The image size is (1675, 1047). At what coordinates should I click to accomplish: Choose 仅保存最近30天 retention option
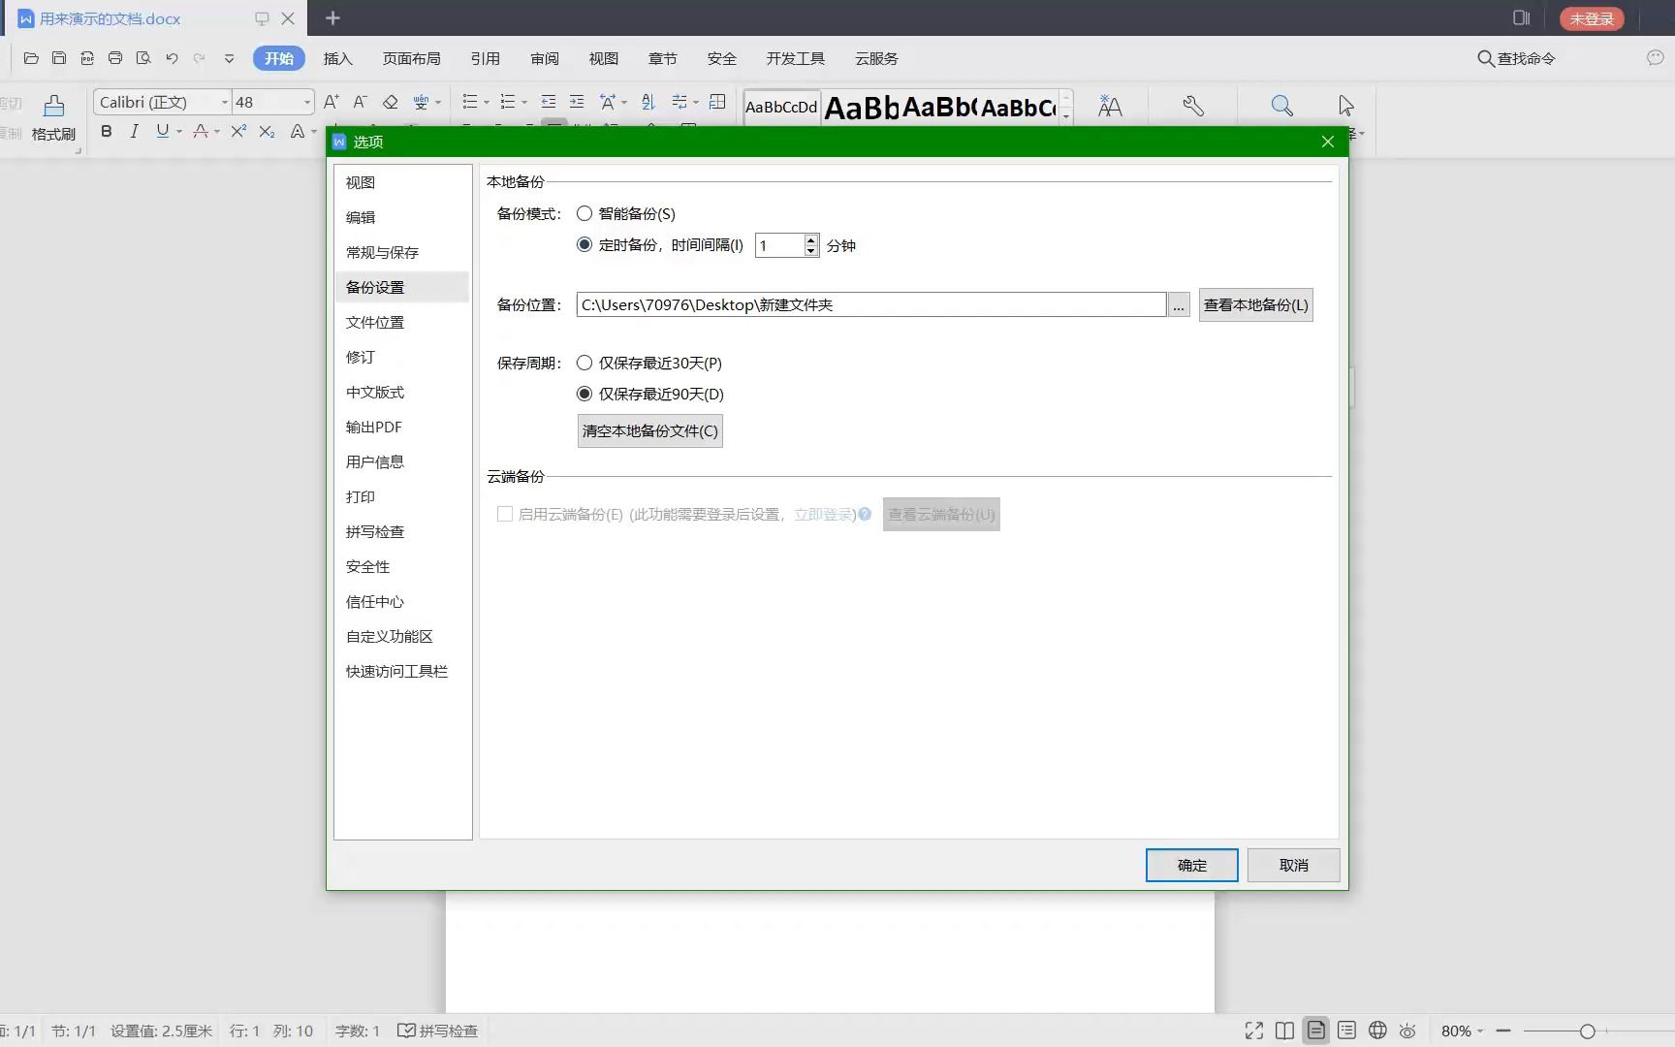[x=585, y=363]
